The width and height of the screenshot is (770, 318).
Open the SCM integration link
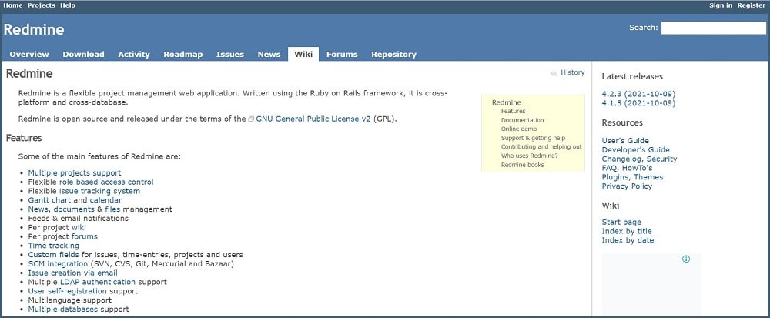point(58,263)
